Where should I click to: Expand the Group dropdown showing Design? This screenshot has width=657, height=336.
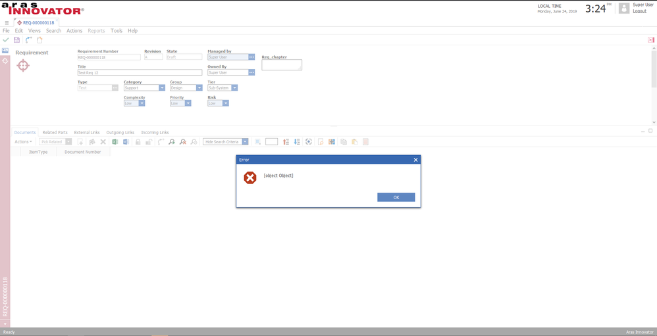[x=199, y=87]
